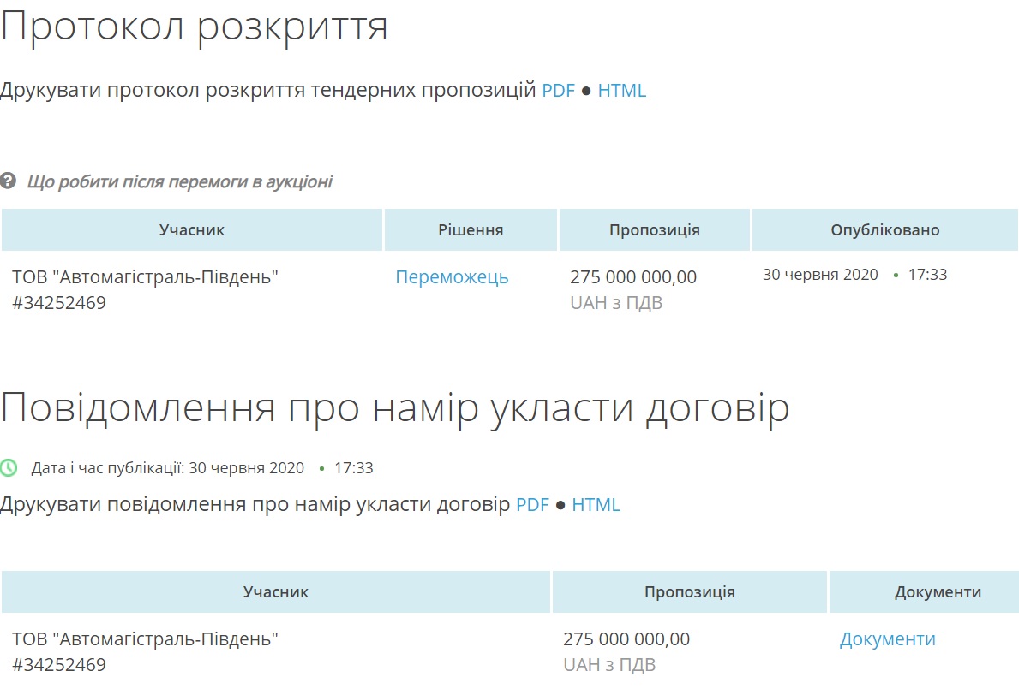1019x689 pixels.
Task: Click 'Пропозиція' header in the protocol table
Action: [655, 230]
